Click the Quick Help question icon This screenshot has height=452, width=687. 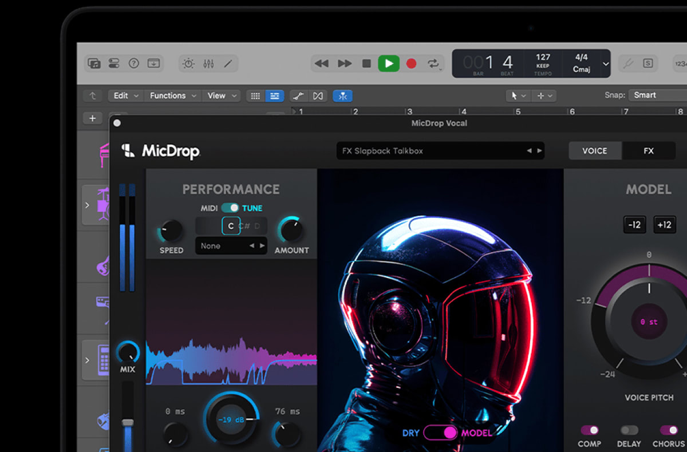point(133,64)
